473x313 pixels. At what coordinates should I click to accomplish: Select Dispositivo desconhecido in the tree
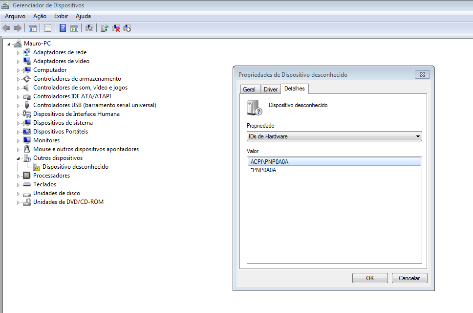(x=75, y=167)
